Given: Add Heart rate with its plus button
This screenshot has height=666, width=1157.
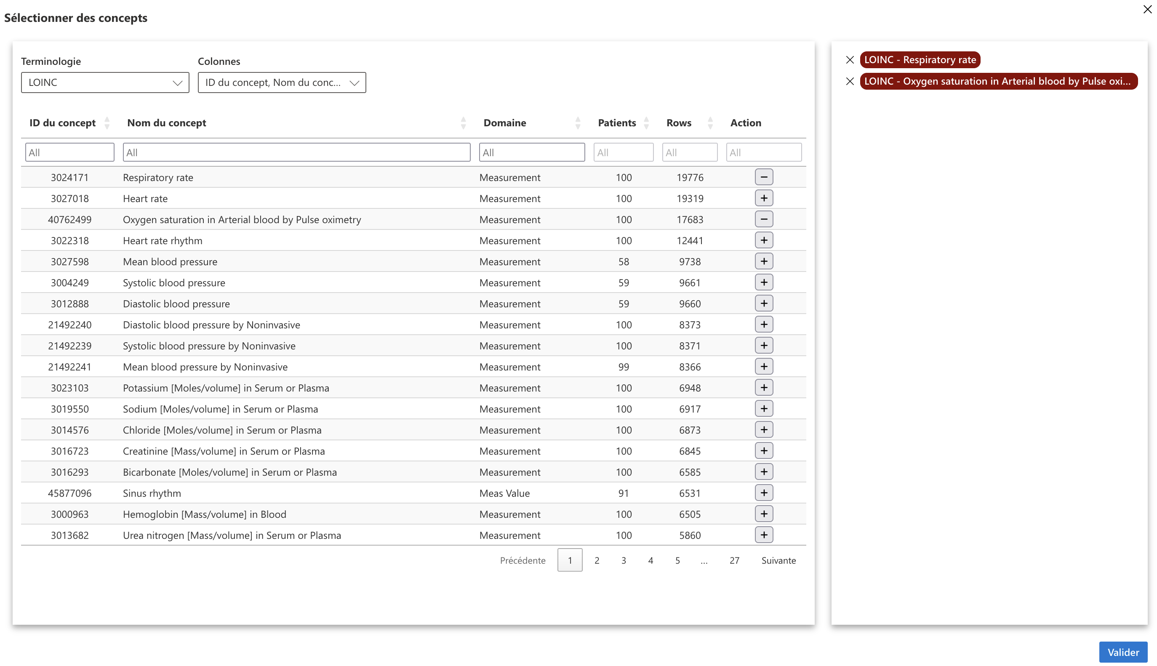Looking at the screenshot, I should (764, 198).
